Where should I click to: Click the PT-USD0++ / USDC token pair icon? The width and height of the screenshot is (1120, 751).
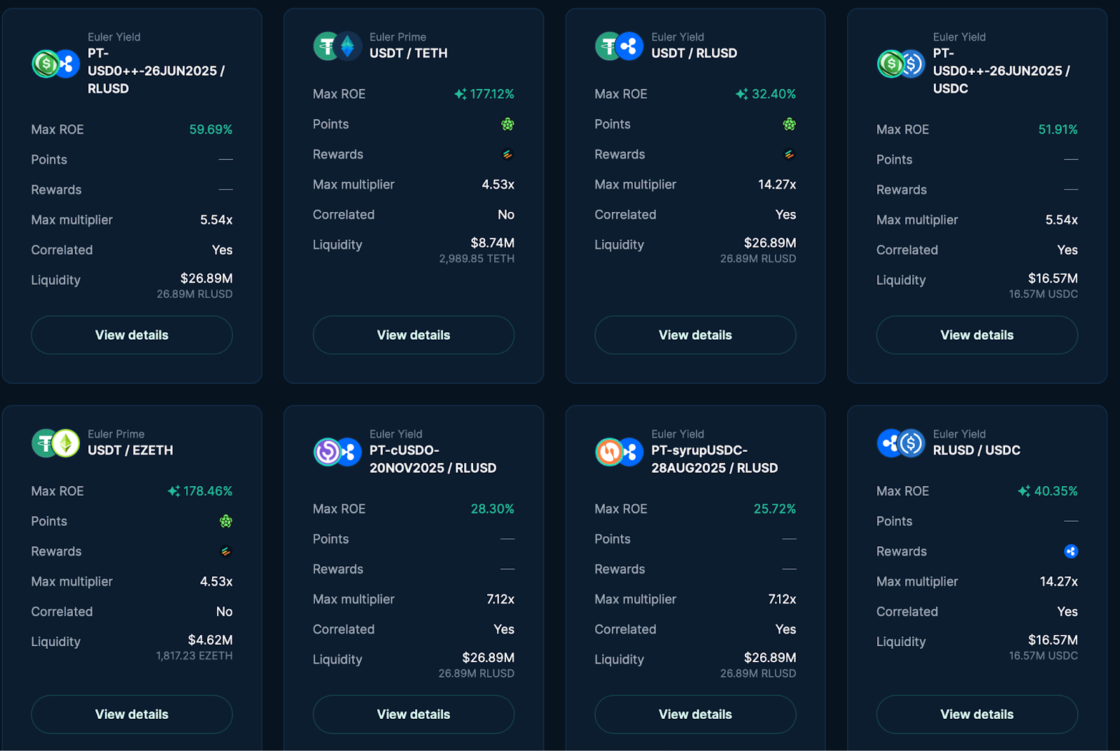tap(902, 64)
